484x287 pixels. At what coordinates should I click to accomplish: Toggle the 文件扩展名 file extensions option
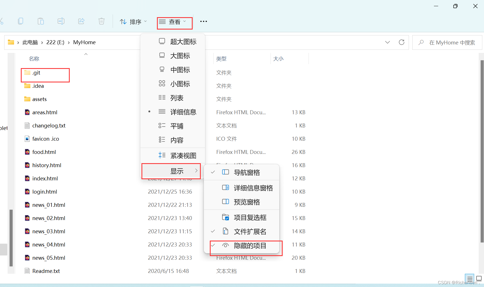242,232
